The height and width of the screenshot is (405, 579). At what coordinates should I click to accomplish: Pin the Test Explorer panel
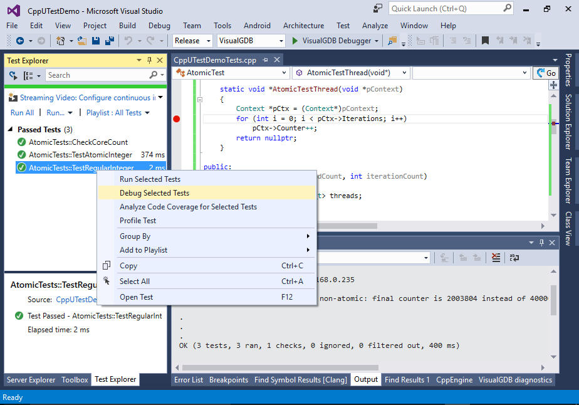pyautogui.click(x=149, y=60)
